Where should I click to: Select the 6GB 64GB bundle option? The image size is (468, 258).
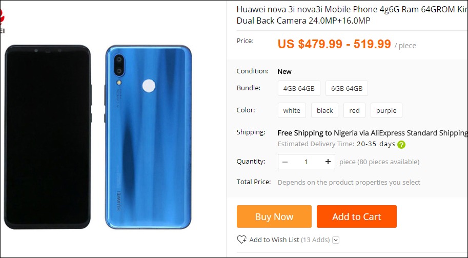347,88
